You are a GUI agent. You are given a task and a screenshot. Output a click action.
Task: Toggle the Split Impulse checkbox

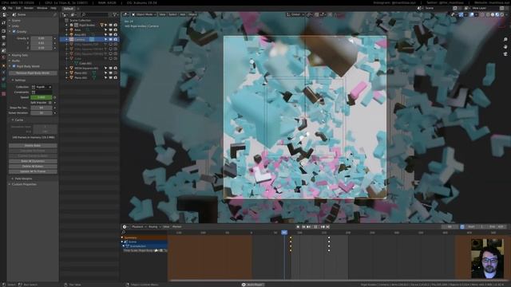point(50,103)
